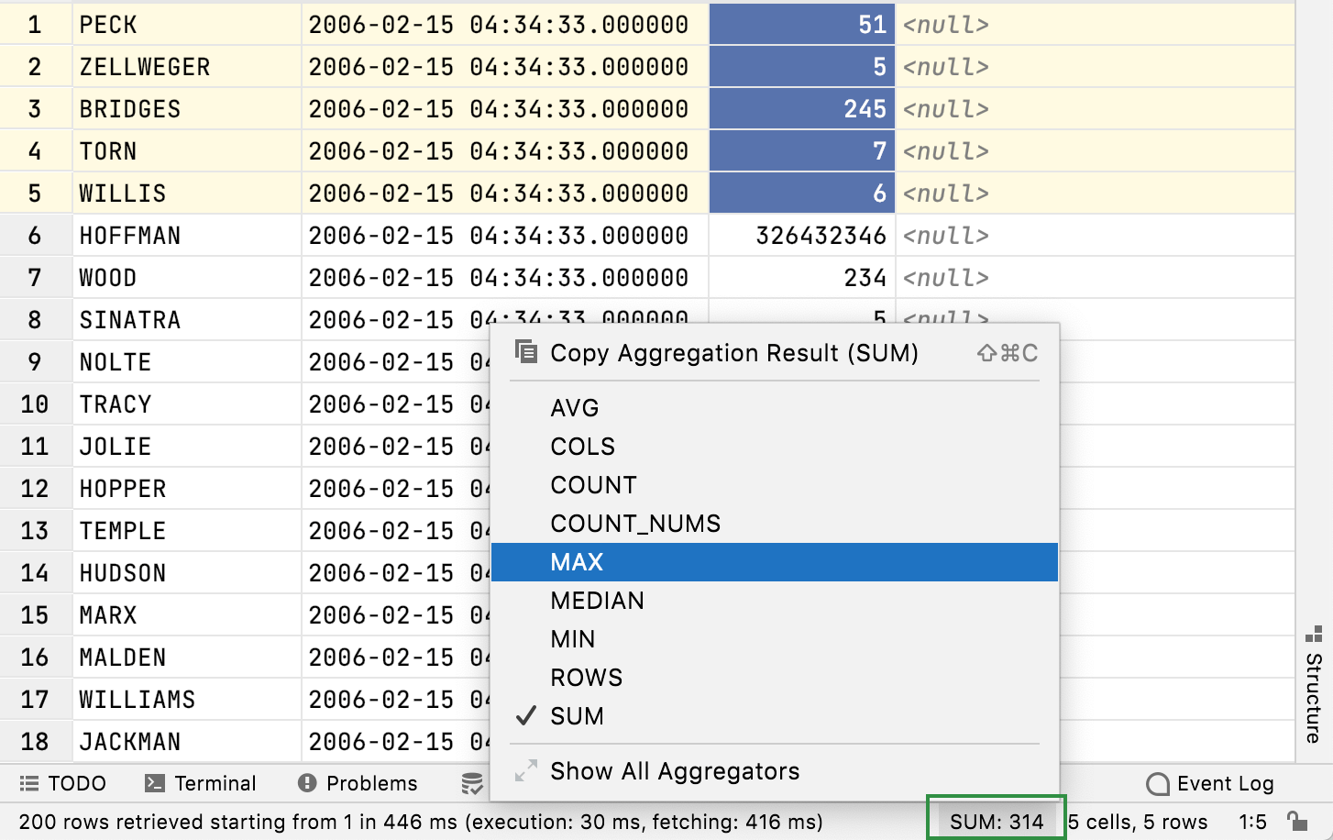The image size is (1333, 840).
Task: Click the cell containing 326432346
Action: coord(802,236)
